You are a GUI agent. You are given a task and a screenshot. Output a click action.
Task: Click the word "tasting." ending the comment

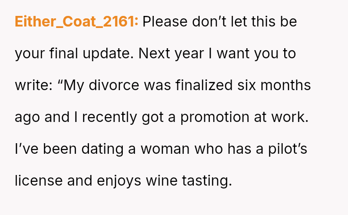(209, 181)
